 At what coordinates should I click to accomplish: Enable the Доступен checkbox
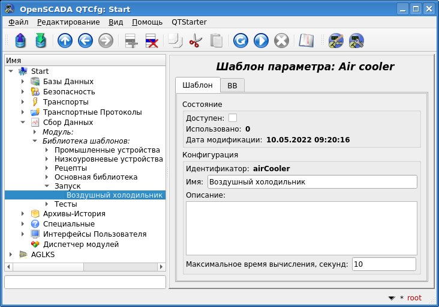[x=233, y=118]
